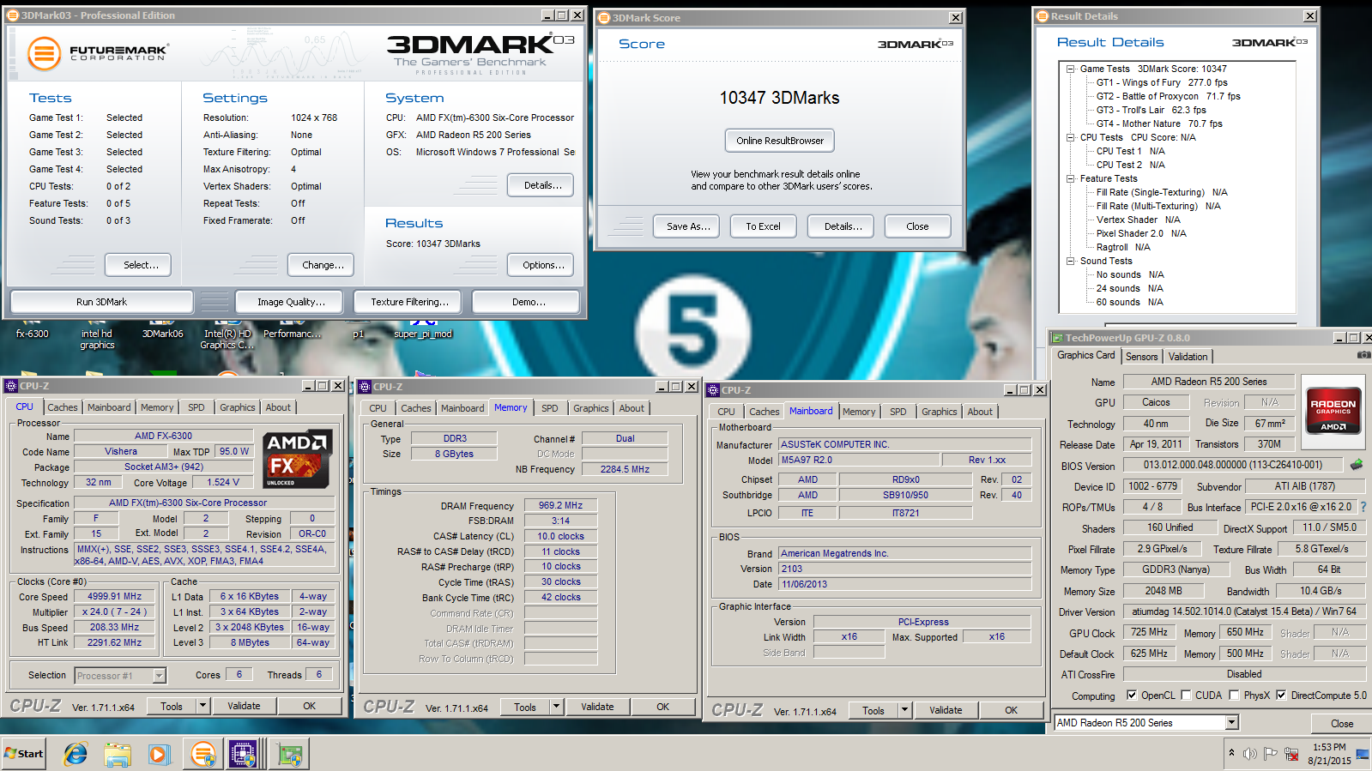Launch Windows Media Player from taskbar
1372x771 pixels.
tap(159, 755)
